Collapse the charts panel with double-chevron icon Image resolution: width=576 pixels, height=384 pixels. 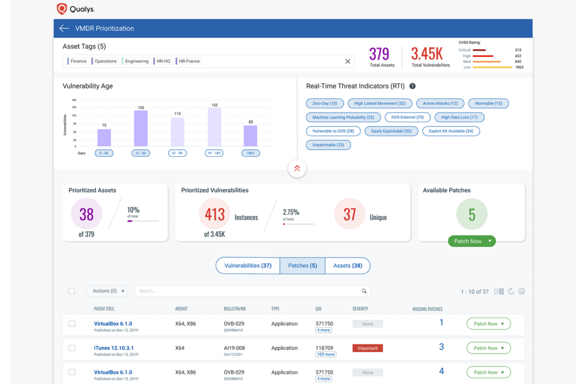pos(297,168)
